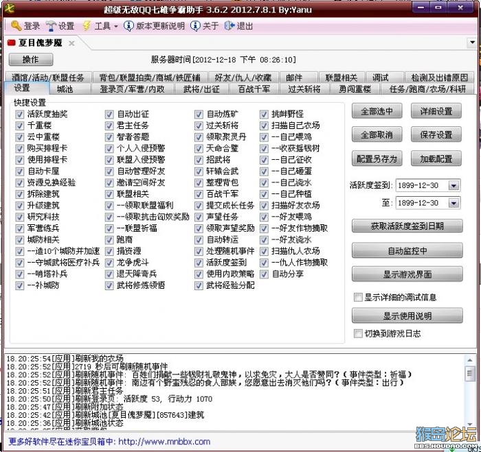The image size is (481, 452).
Task: Toggle the 千重楼 checkbox
Action: 20,126
